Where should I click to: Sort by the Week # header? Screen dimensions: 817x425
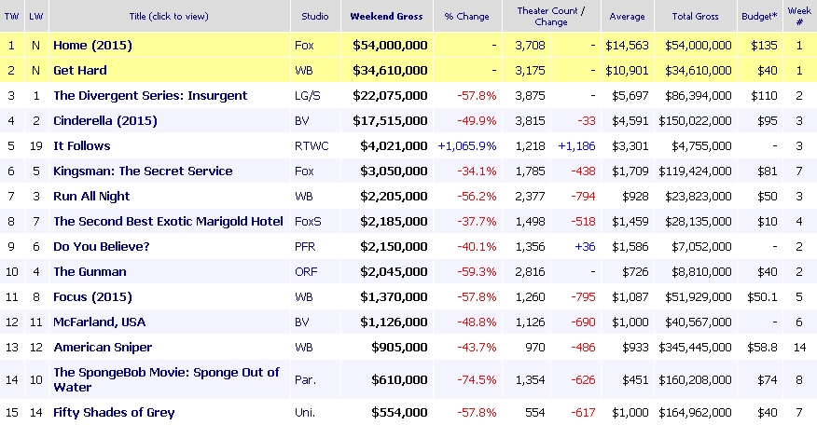(799, 16)
